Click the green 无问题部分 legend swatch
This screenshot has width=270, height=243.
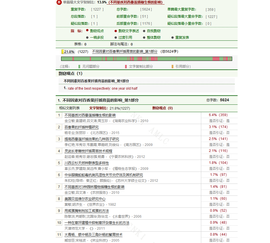click(80, 67)
